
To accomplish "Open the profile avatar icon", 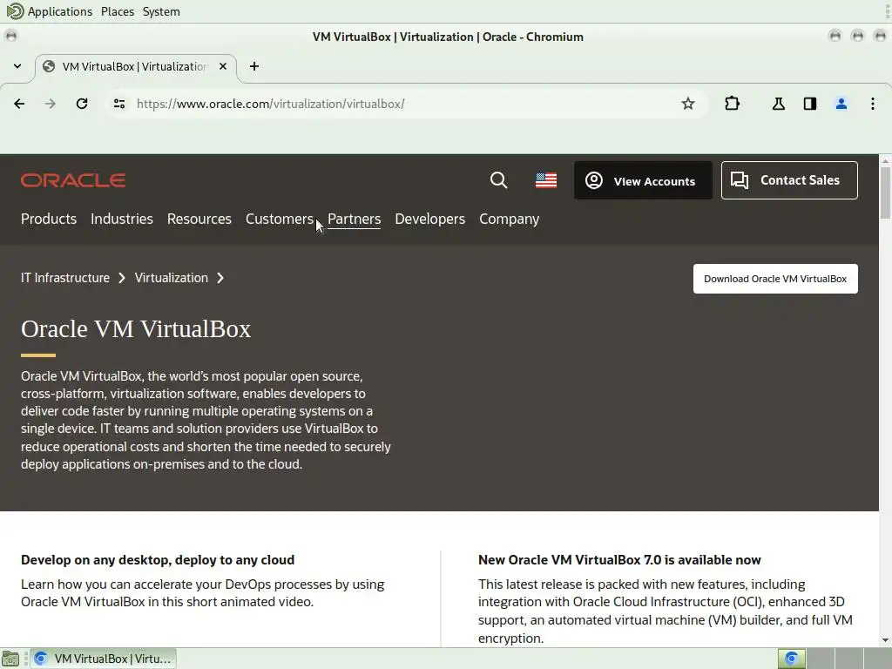I will point(841,104).
